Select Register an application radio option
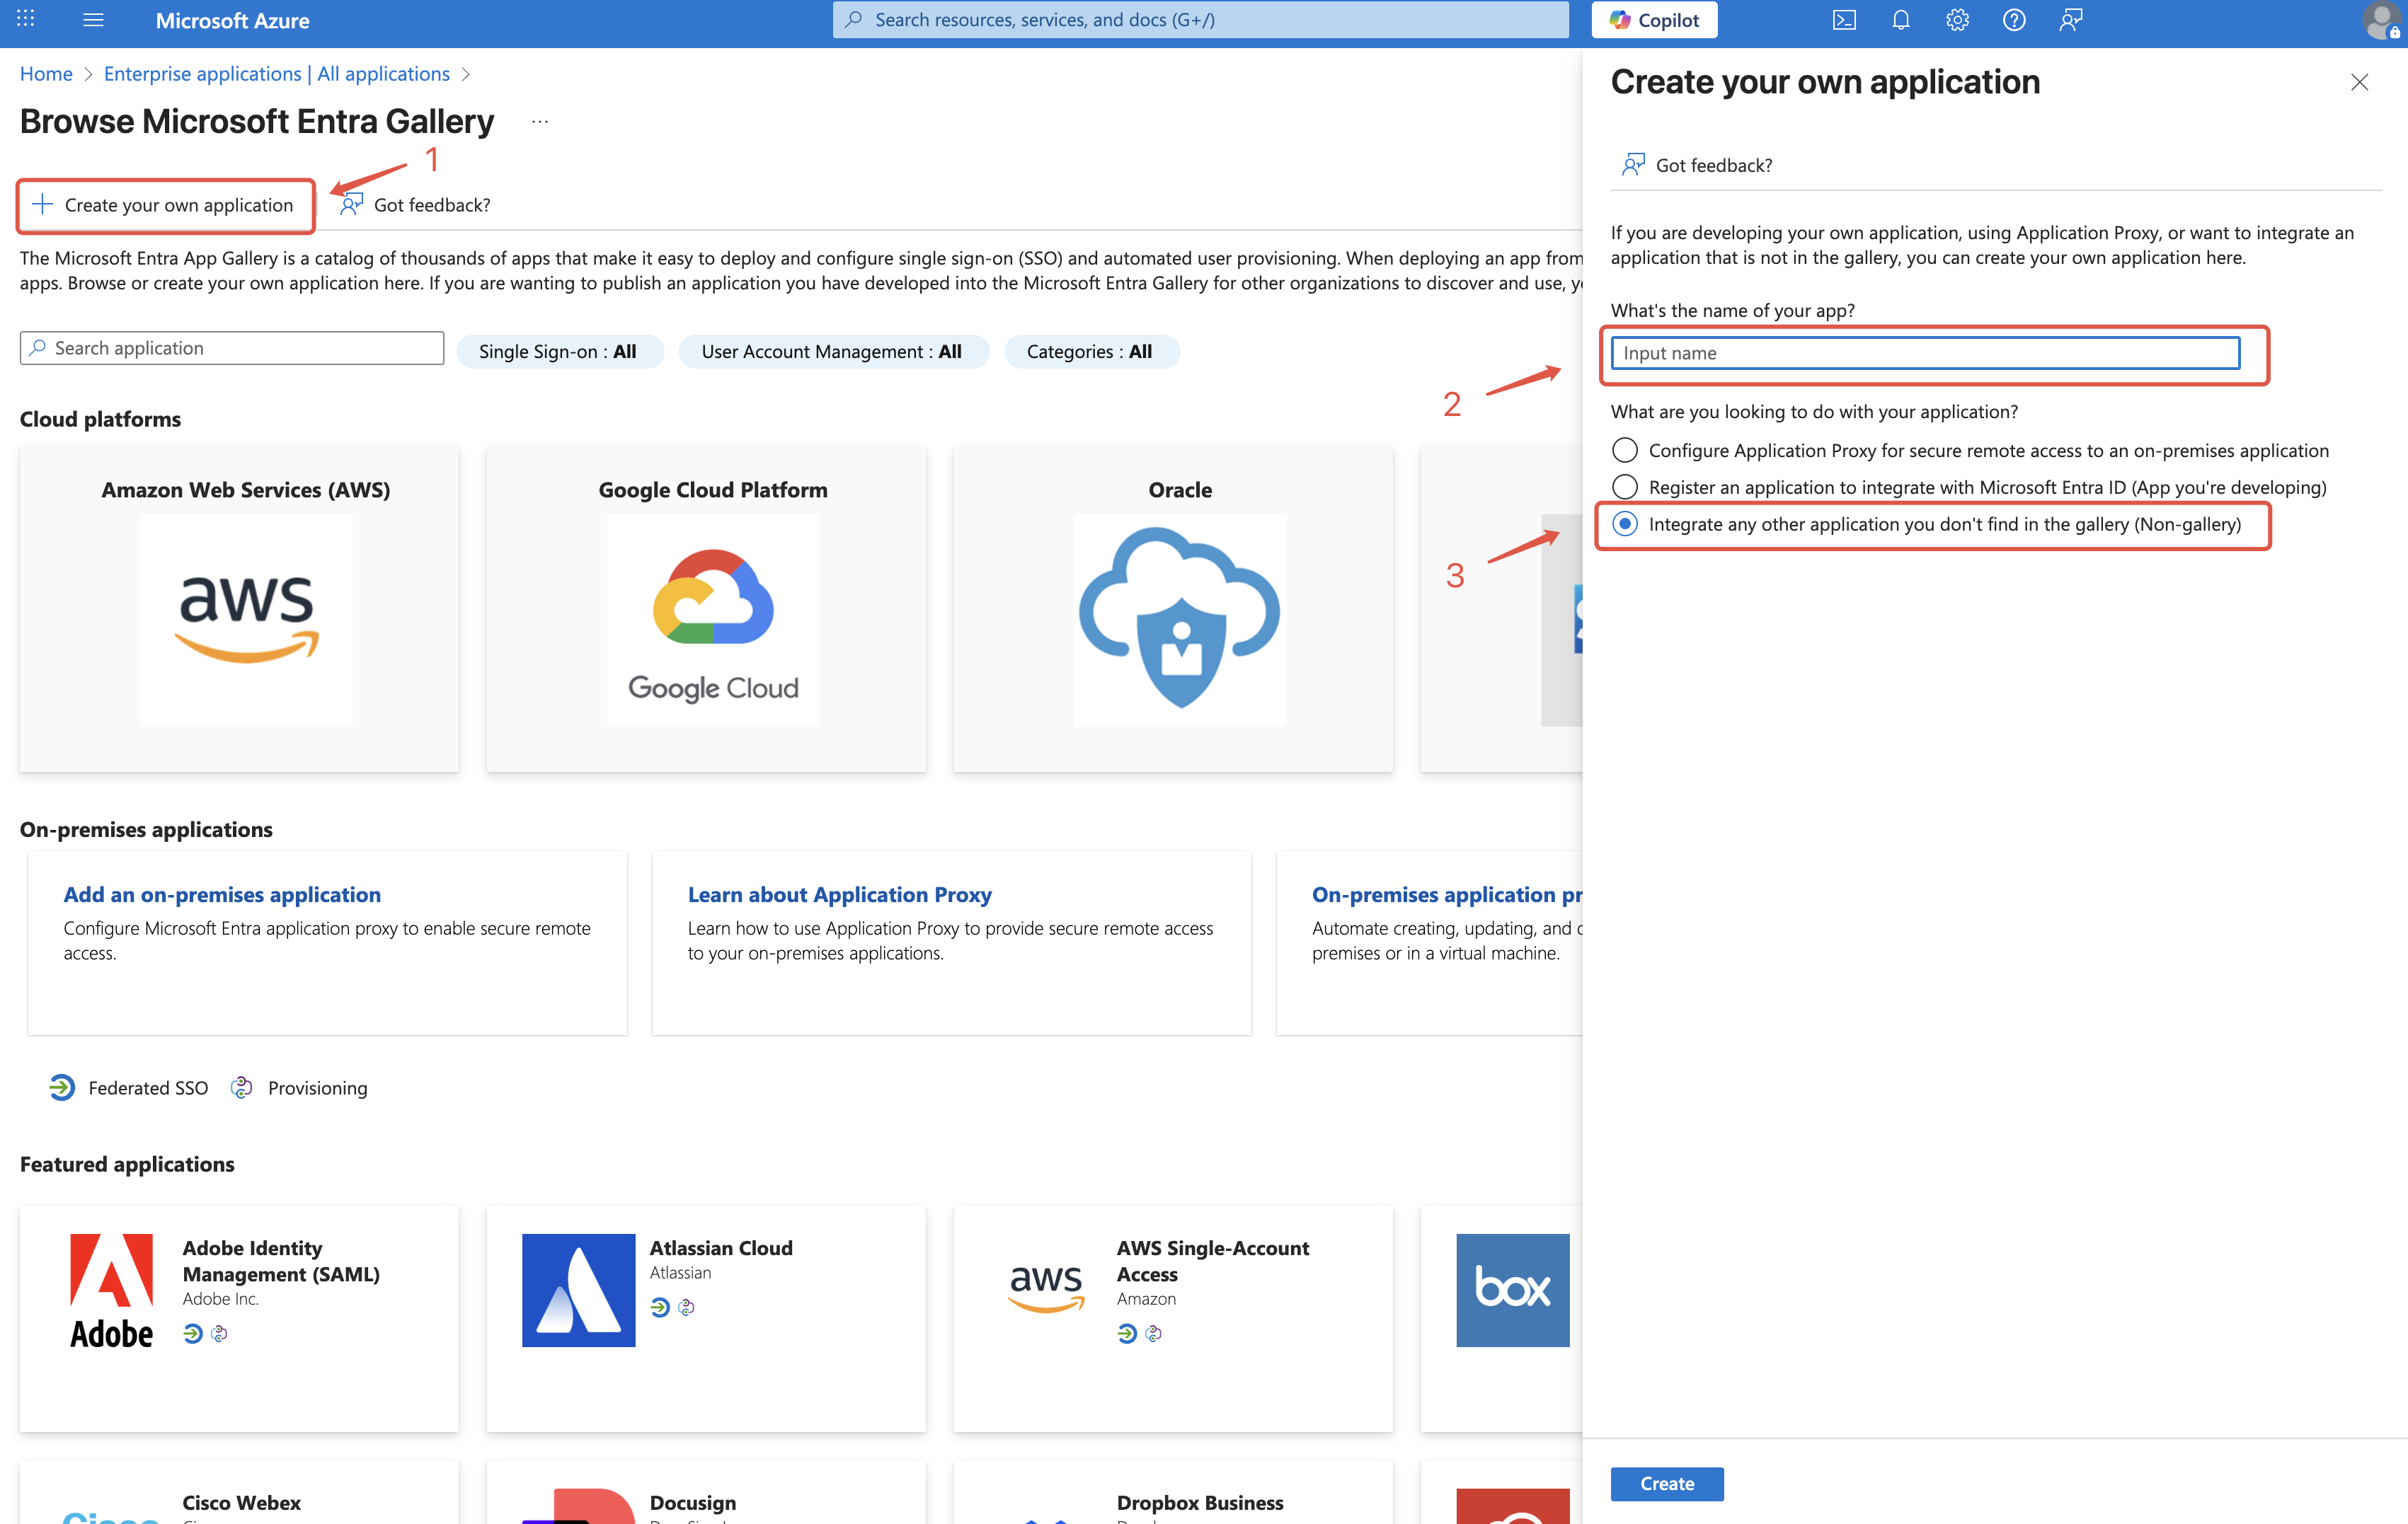The image size is (2408, 1524). pos(1625,487)
